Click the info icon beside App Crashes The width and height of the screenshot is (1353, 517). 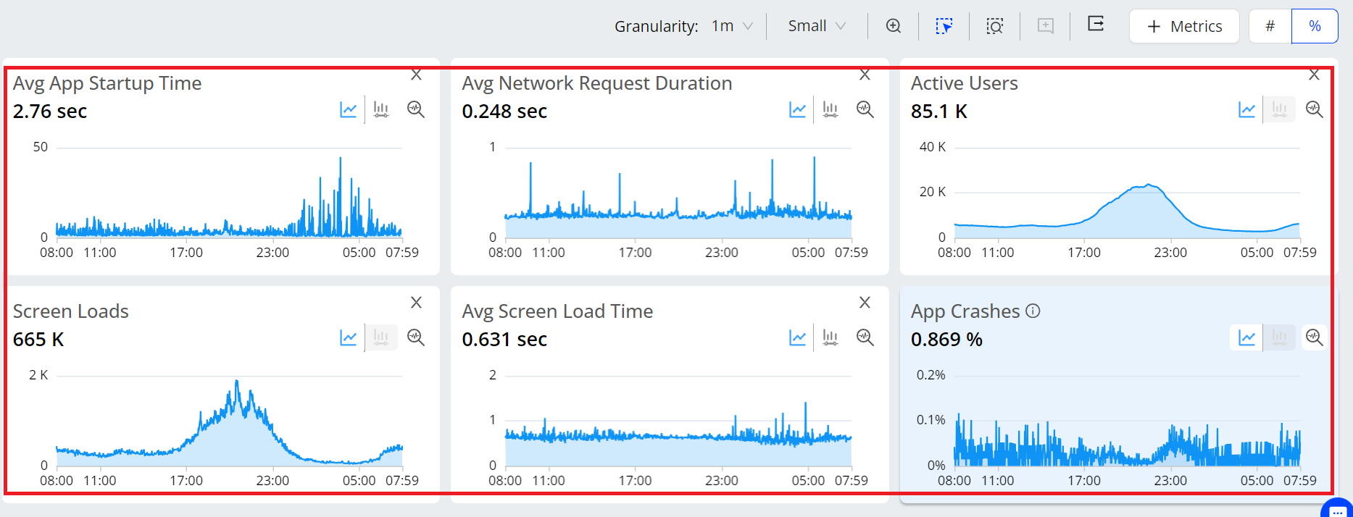[1033, 311]
